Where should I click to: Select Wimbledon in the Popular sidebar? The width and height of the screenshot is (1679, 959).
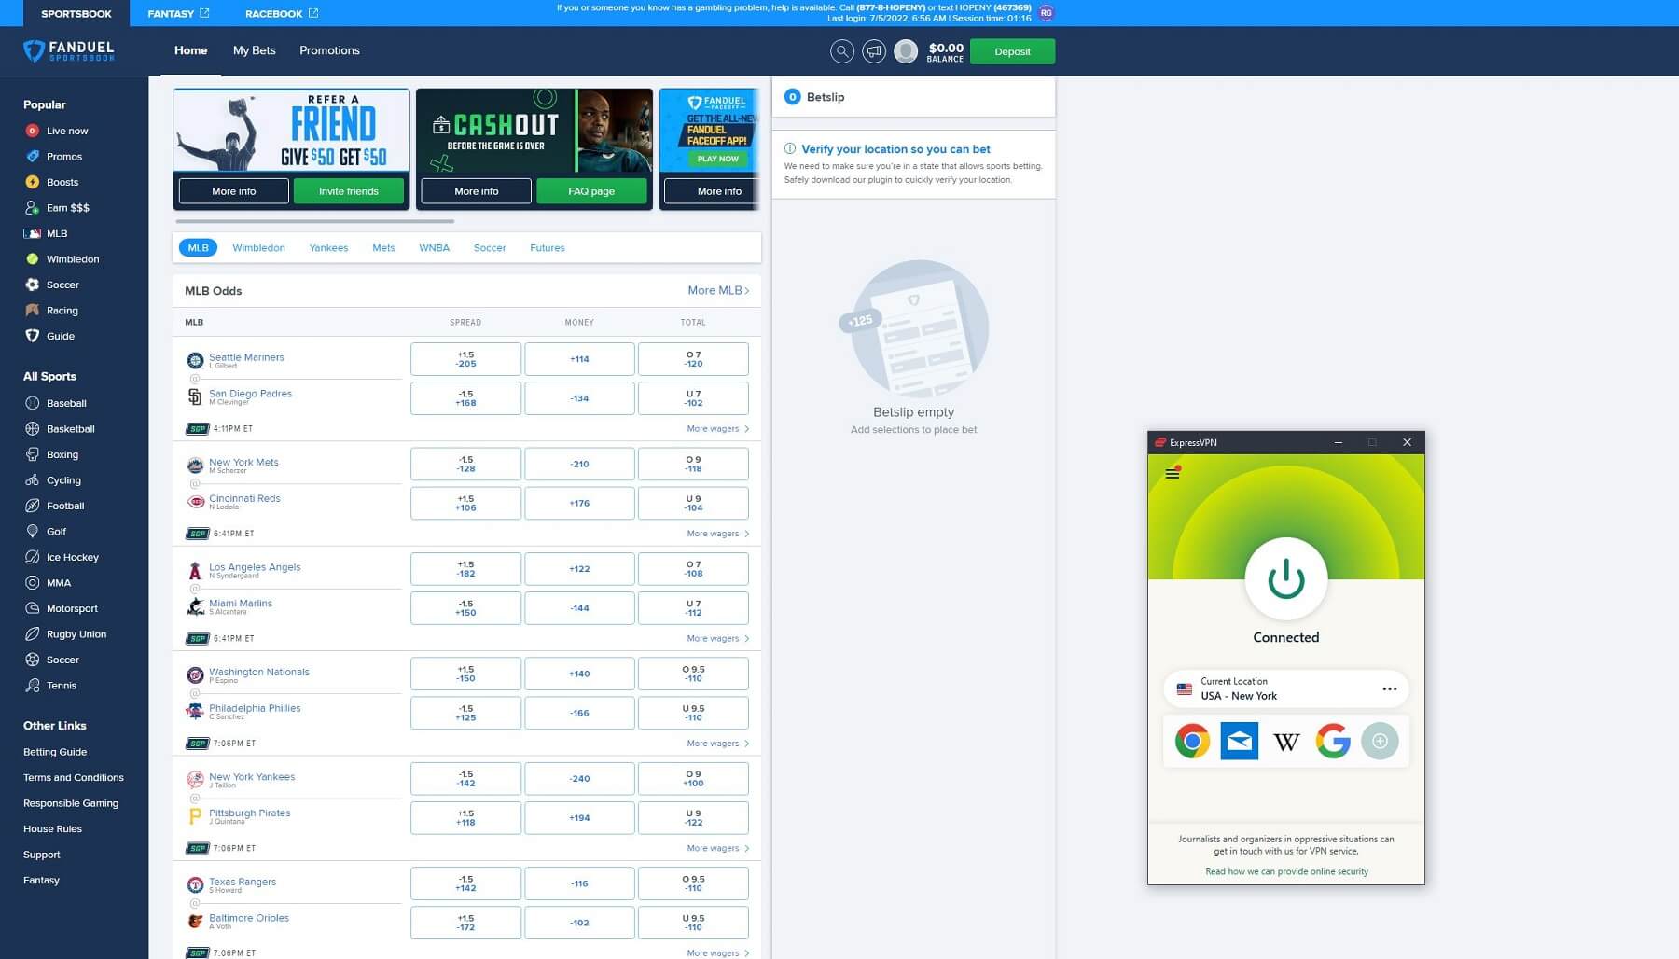click(x=62, y=259)
